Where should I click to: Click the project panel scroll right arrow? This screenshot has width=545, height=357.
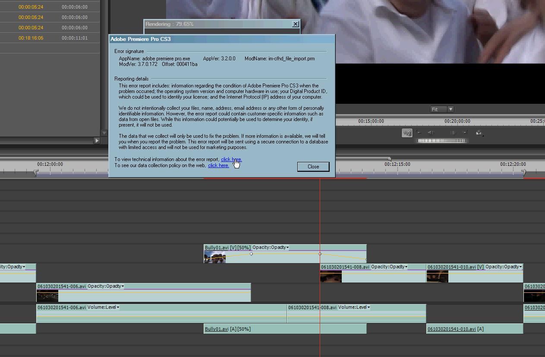(x=97, y=140)
